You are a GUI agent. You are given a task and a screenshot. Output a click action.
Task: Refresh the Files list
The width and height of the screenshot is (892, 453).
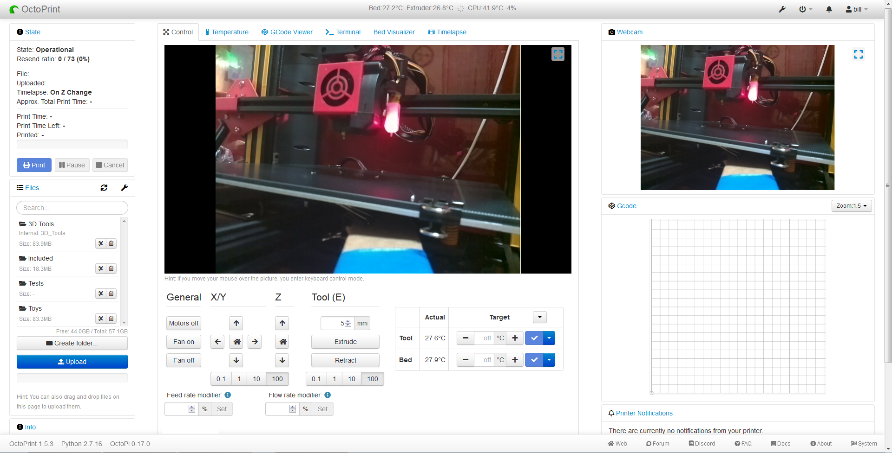click(x=104, y=188)
